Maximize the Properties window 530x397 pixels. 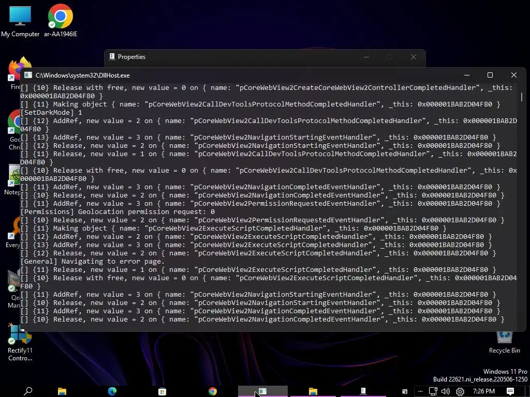(x=390, y=57)
